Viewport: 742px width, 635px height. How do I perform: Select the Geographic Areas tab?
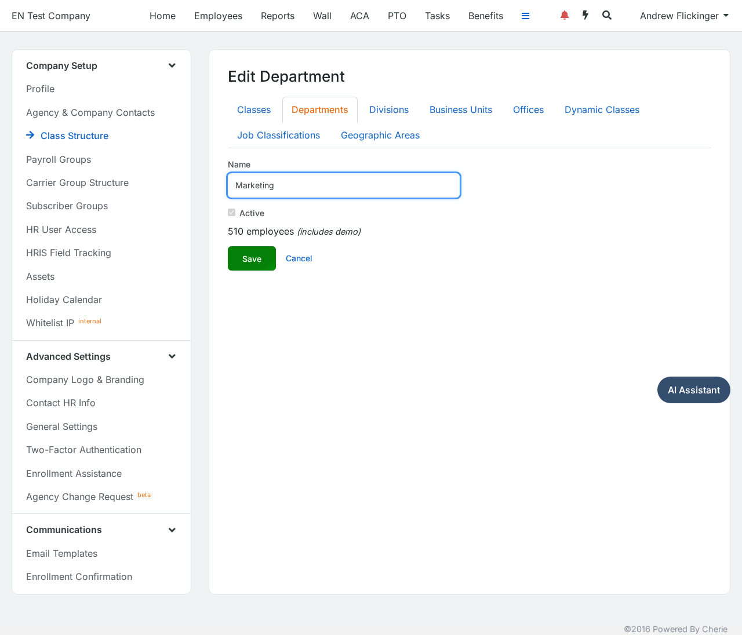380,136
